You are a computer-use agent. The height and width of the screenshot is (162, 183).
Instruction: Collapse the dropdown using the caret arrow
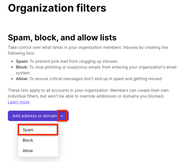(62, 116)
